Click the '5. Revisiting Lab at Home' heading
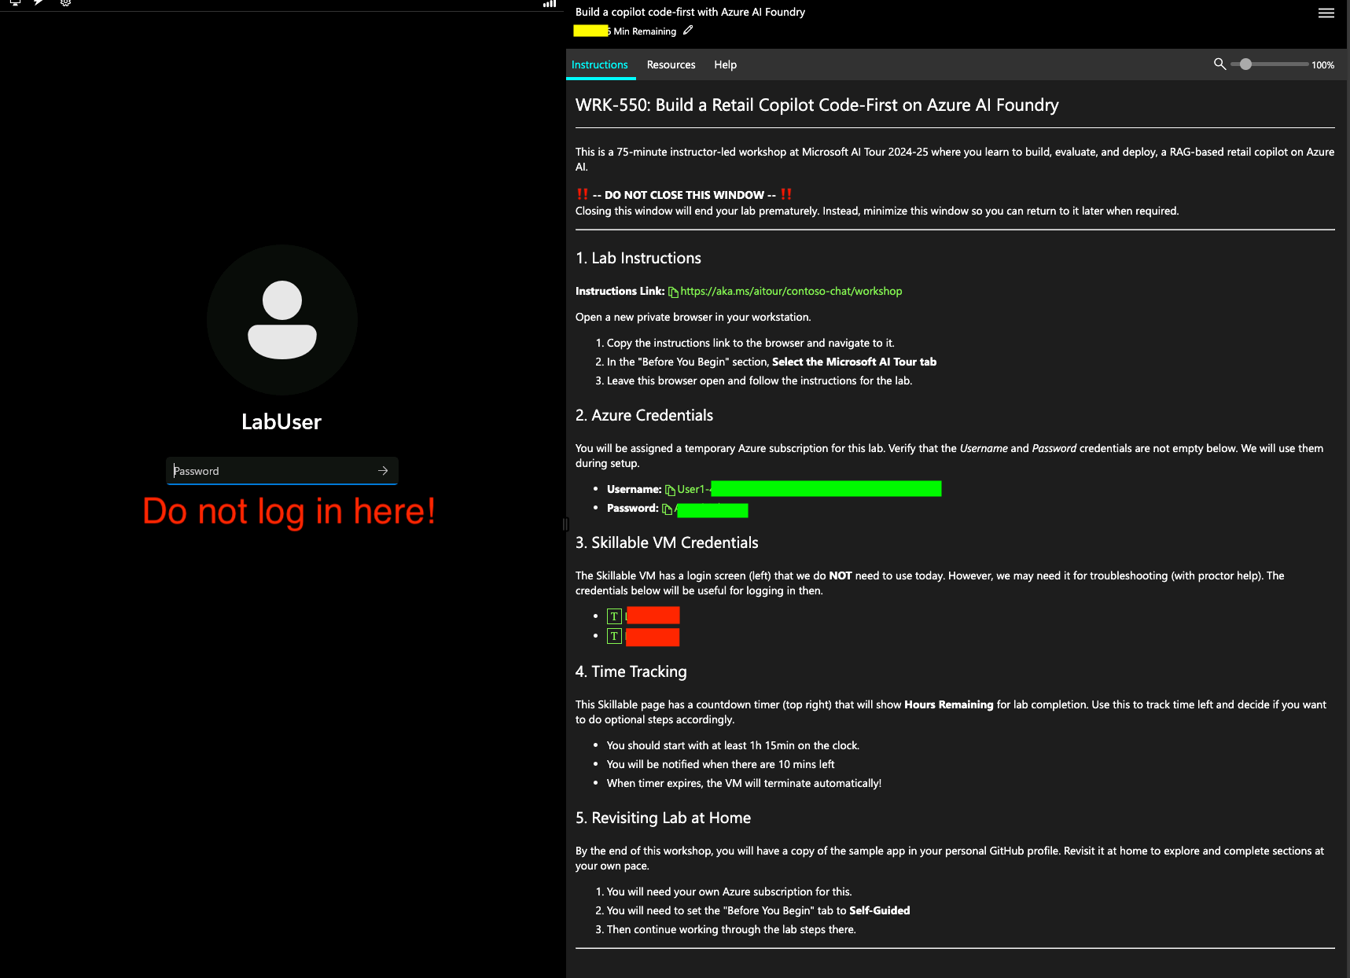 [663, 818]
